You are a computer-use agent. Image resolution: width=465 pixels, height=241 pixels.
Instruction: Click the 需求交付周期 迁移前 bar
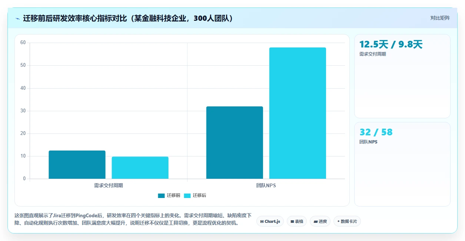pos(77,165)
